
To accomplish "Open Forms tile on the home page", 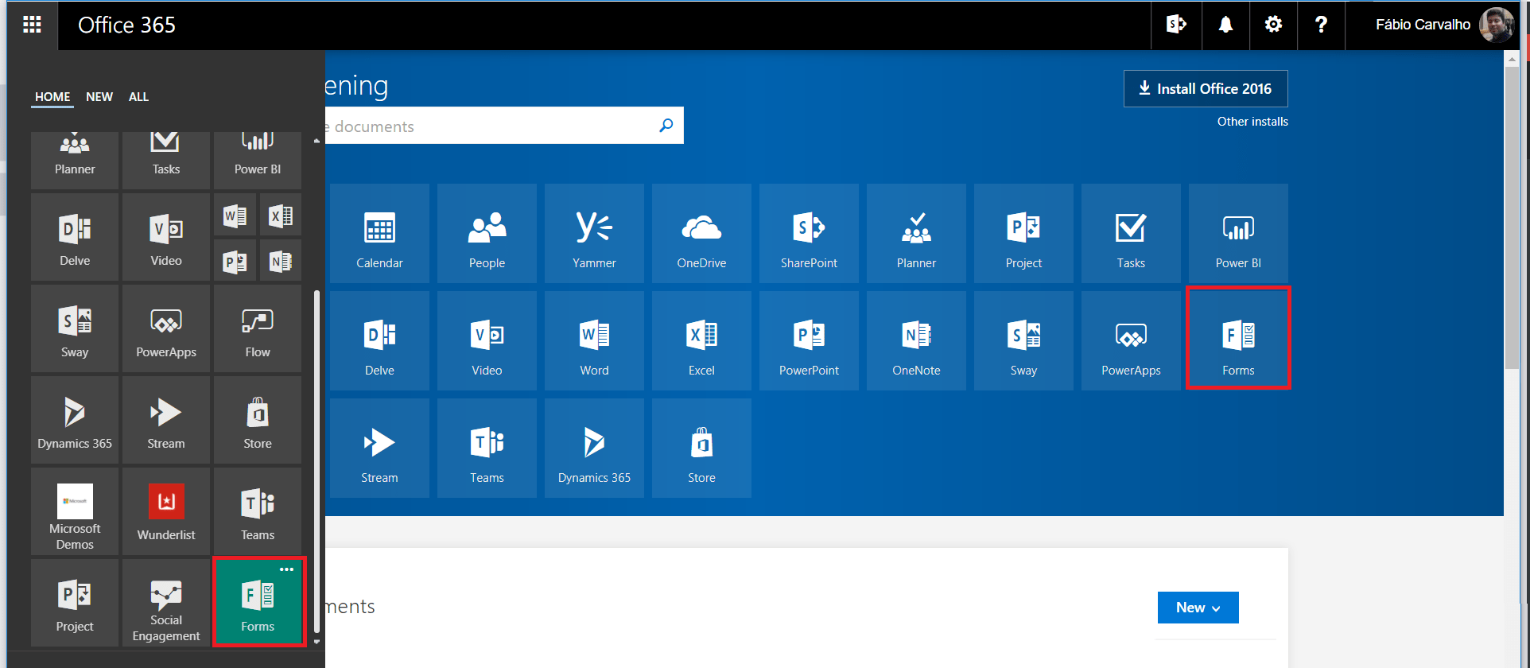I will tap(1238, 340).
